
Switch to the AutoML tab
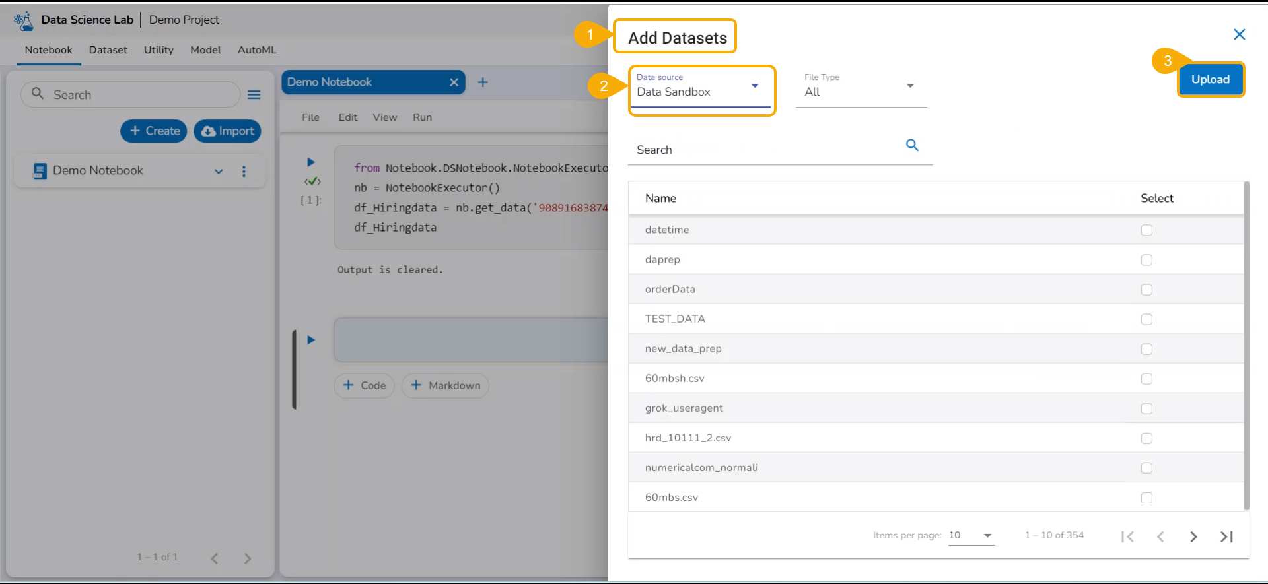click(x=257, y=50)
